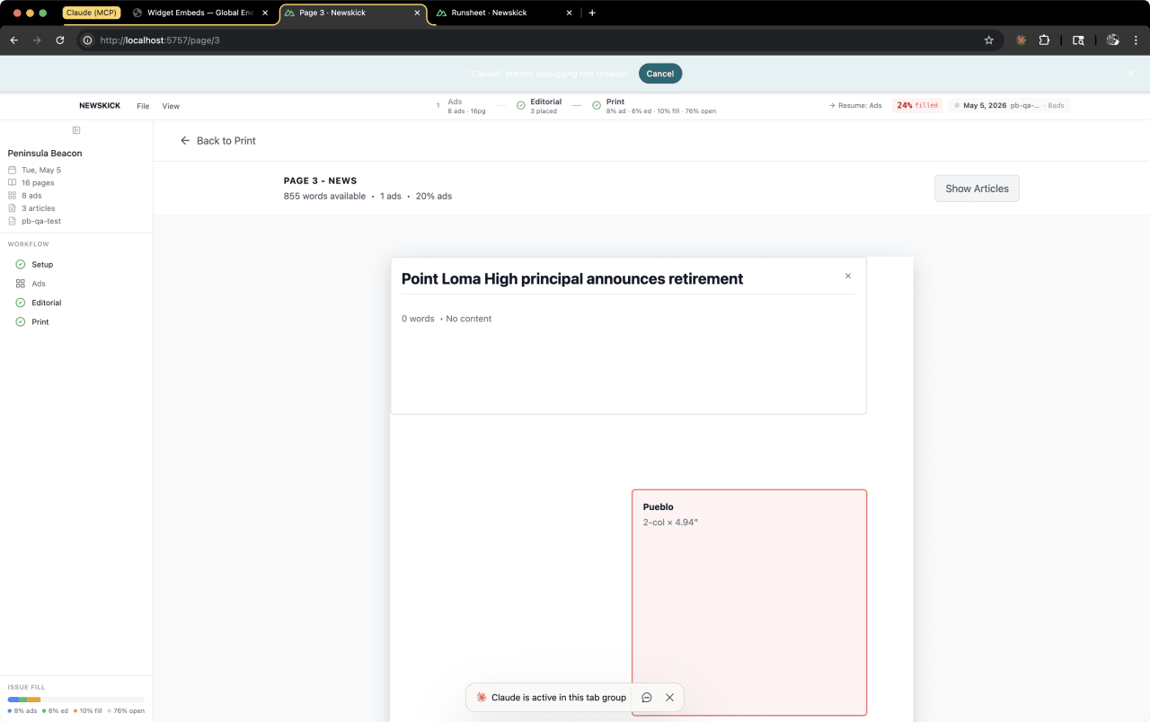This screenshot has width=1150, height=722.
Task: Click the article headline Point Loma High principal
Action: point(572,279)
